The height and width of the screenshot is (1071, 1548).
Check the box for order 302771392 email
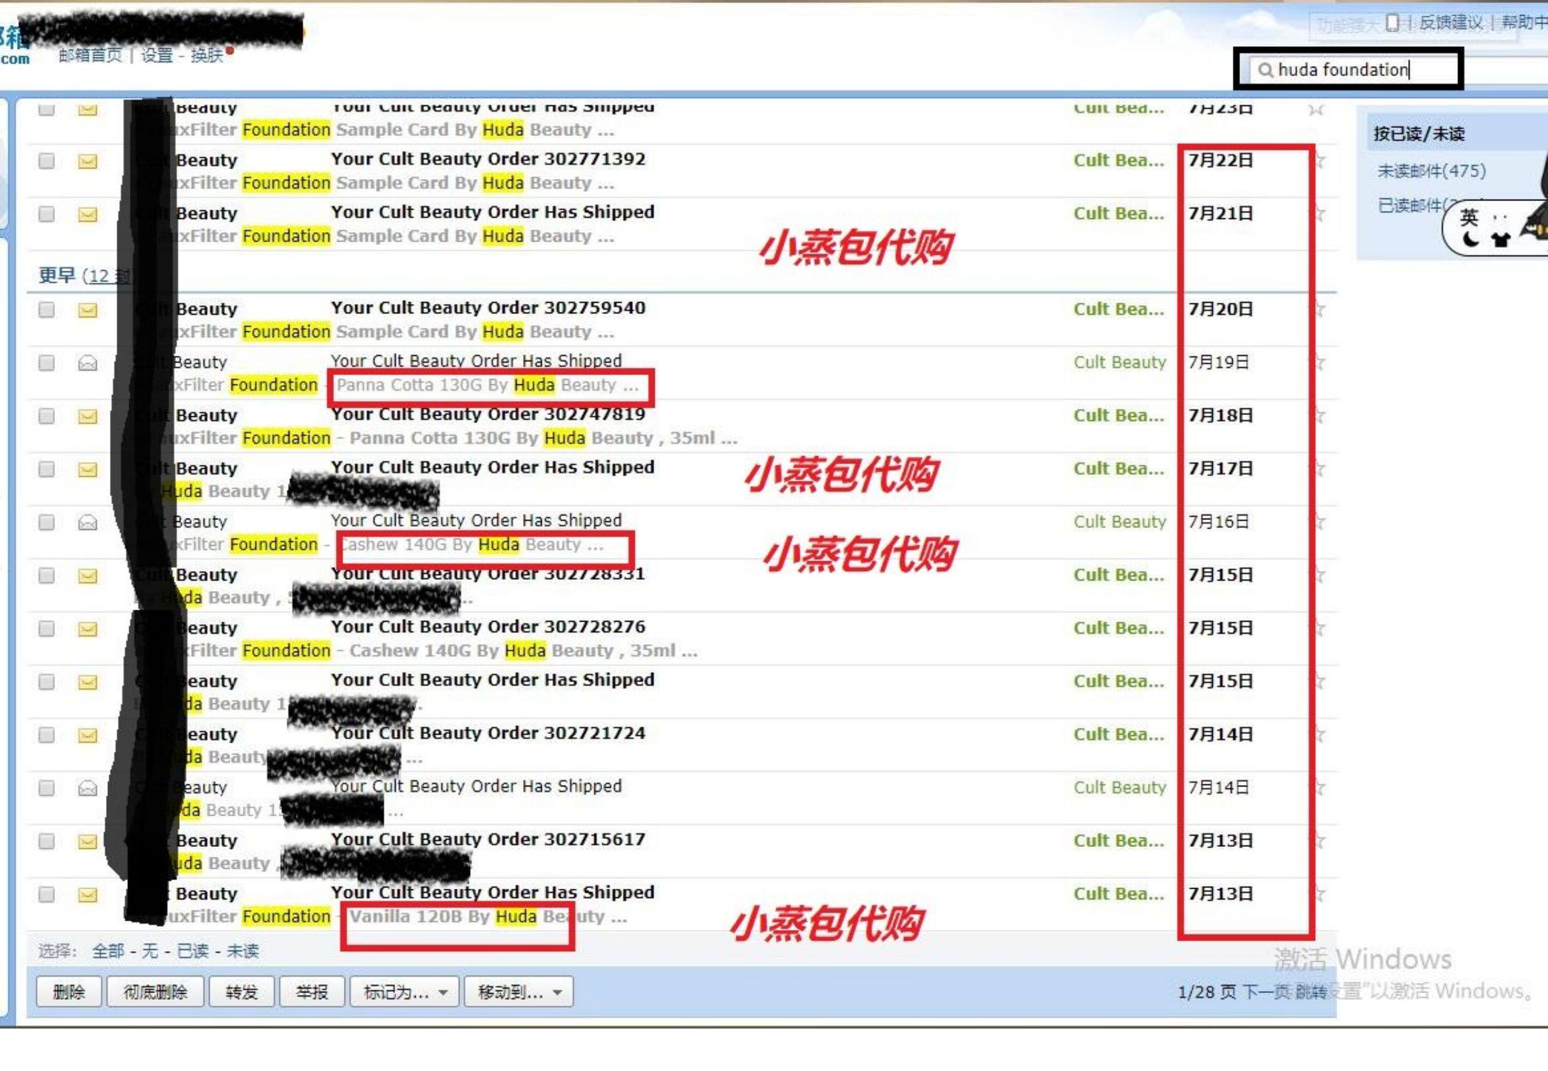tap(46, 161)
